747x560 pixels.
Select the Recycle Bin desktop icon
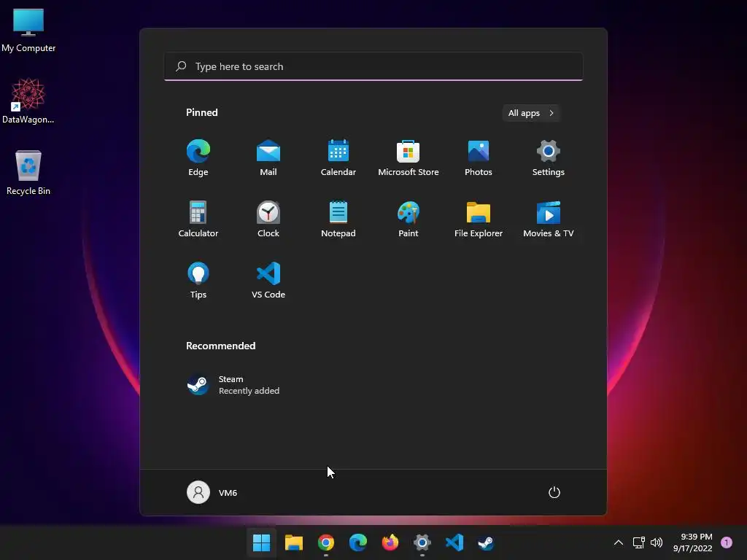point(28,172)
